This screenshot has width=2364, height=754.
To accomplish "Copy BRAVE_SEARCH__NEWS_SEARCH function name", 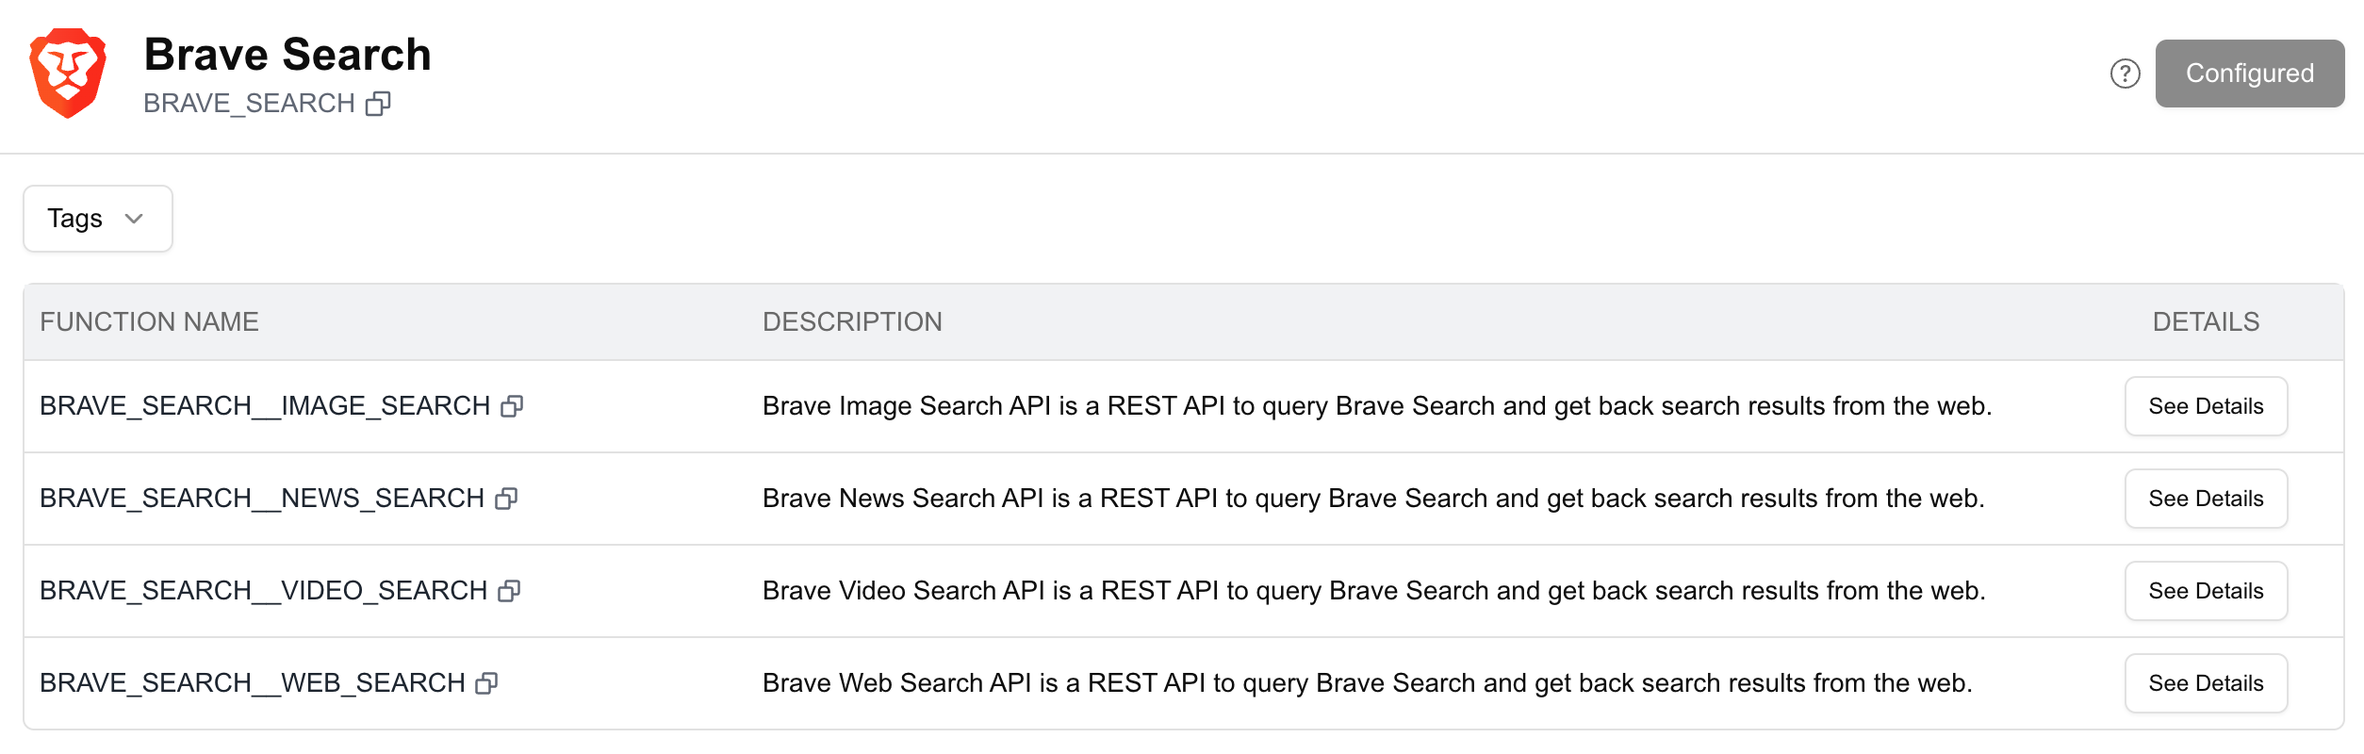I will (x=506, y=499).
